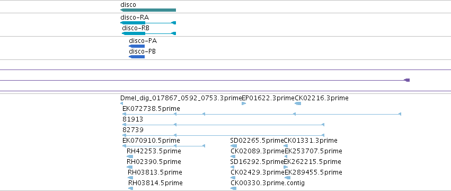The width and height of the screenshot is (451, 191).
Task: Click the EK070910.5prime alignment line
Action: click(164, 146)
